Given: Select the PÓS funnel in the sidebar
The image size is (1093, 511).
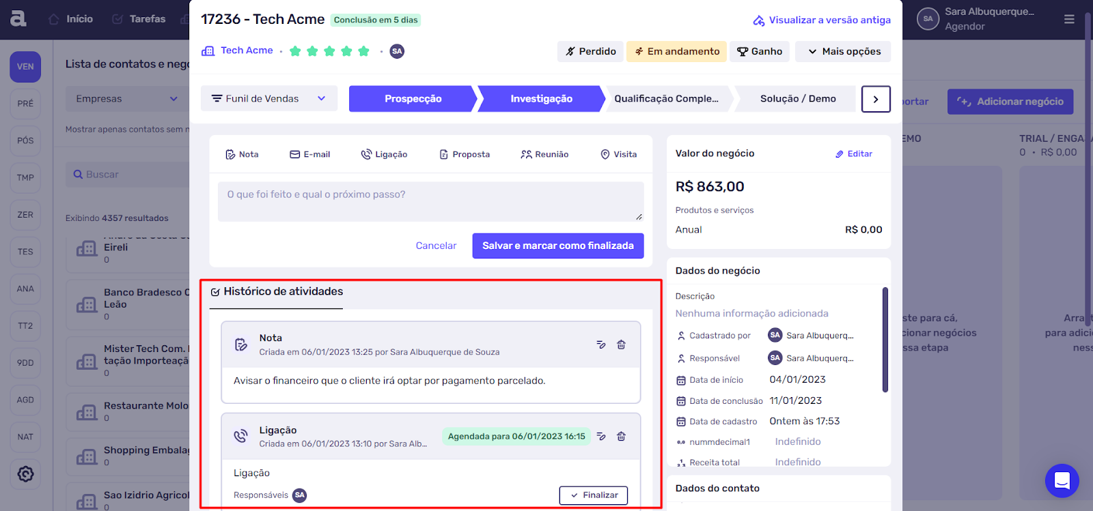Looking at the screenshot, I should pos(25,141).
